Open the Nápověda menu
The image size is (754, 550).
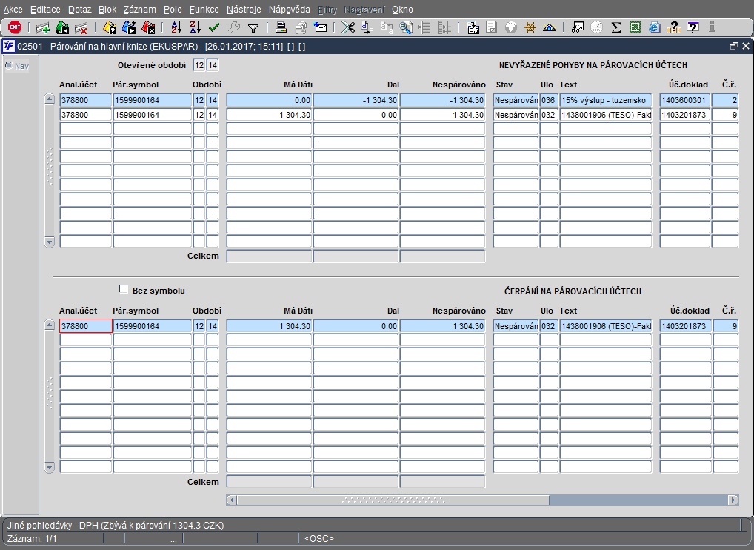pyautogui.click(x=290, y=10)
